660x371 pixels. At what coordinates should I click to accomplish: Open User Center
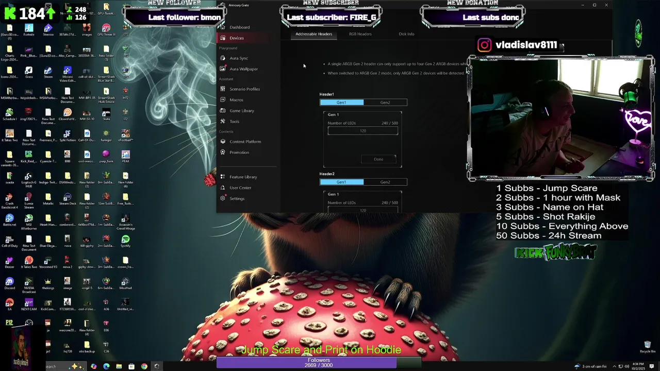(x=240, y=188)
